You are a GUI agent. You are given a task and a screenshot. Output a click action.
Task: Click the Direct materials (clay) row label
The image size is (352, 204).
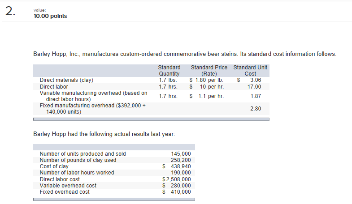[66, 80]
